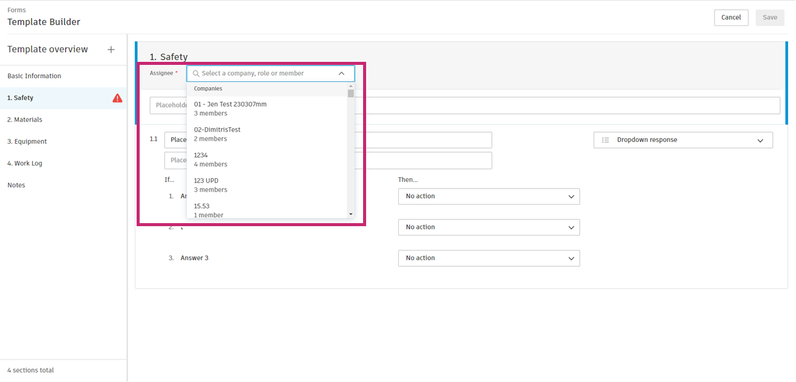
Task: Collapse the Assignee dropdown with its chevron
Action: pyautogui.click(x=341, y=73)
